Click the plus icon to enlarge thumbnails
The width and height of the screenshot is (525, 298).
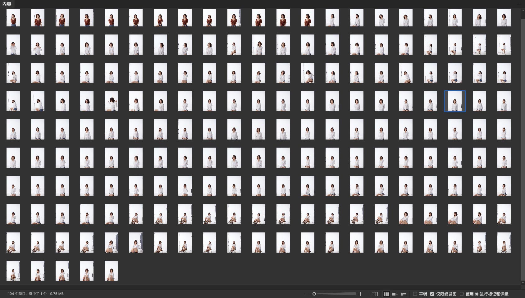(361, 294)
